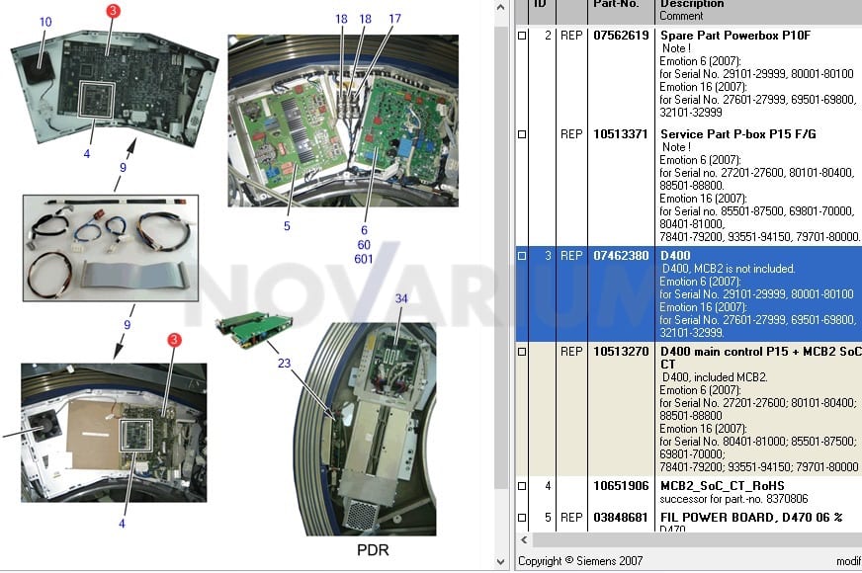This screenshot has height=573, width=862.
Task: Click the cable kit photo in the diagram
Action: (111, 248)
